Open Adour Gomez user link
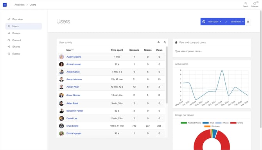 (74, 95)
